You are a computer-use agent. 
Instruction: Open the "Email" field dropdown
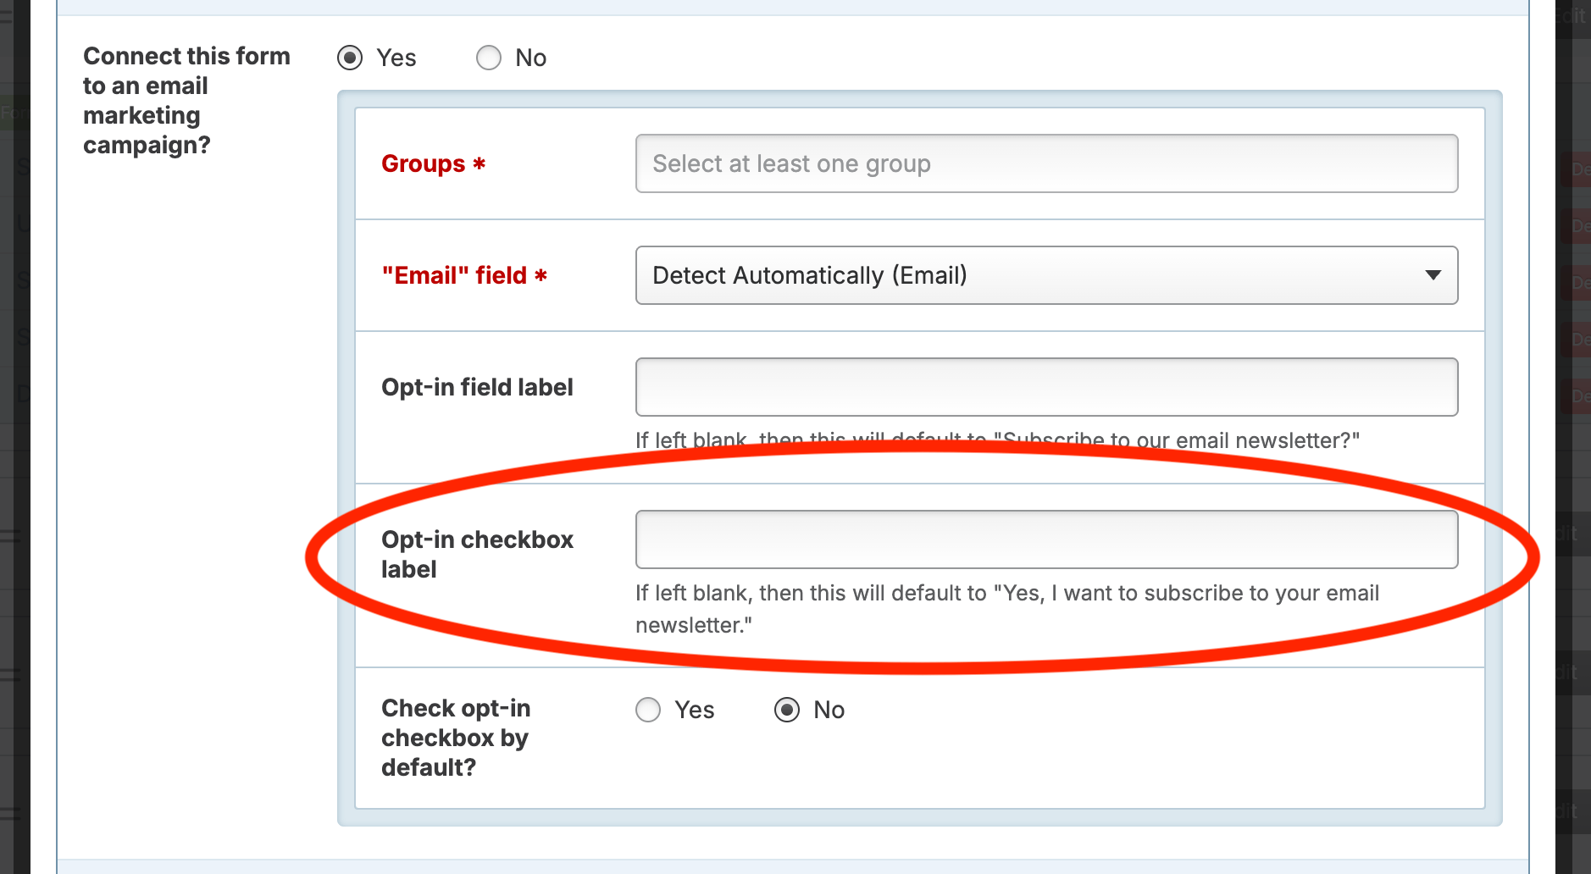[x=1046, y=275]
